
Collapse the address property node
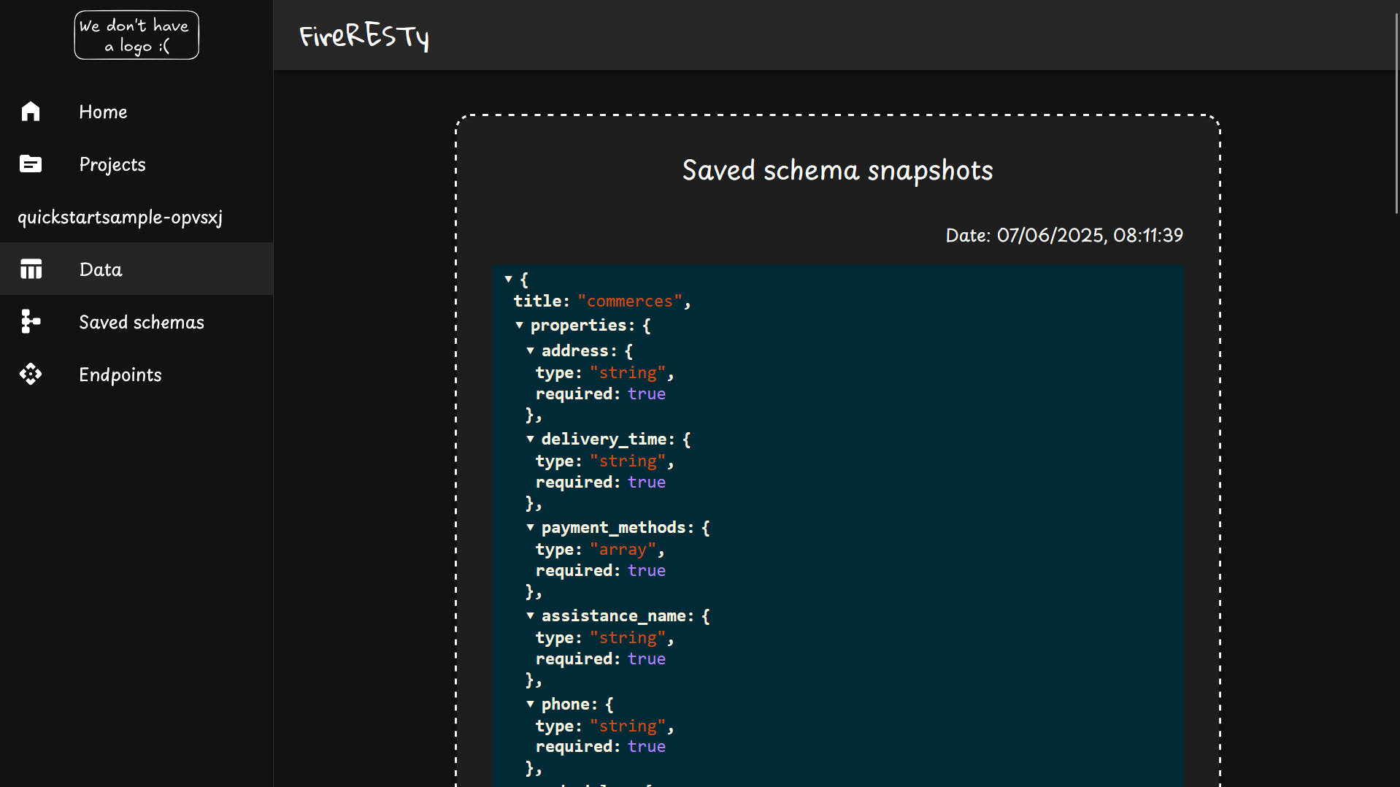pos(531,351)
